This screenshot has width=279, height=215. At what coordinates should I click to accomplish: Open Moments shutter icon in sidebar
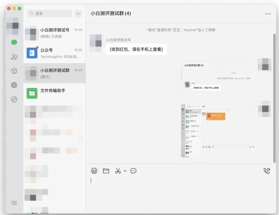pos(14,85)
